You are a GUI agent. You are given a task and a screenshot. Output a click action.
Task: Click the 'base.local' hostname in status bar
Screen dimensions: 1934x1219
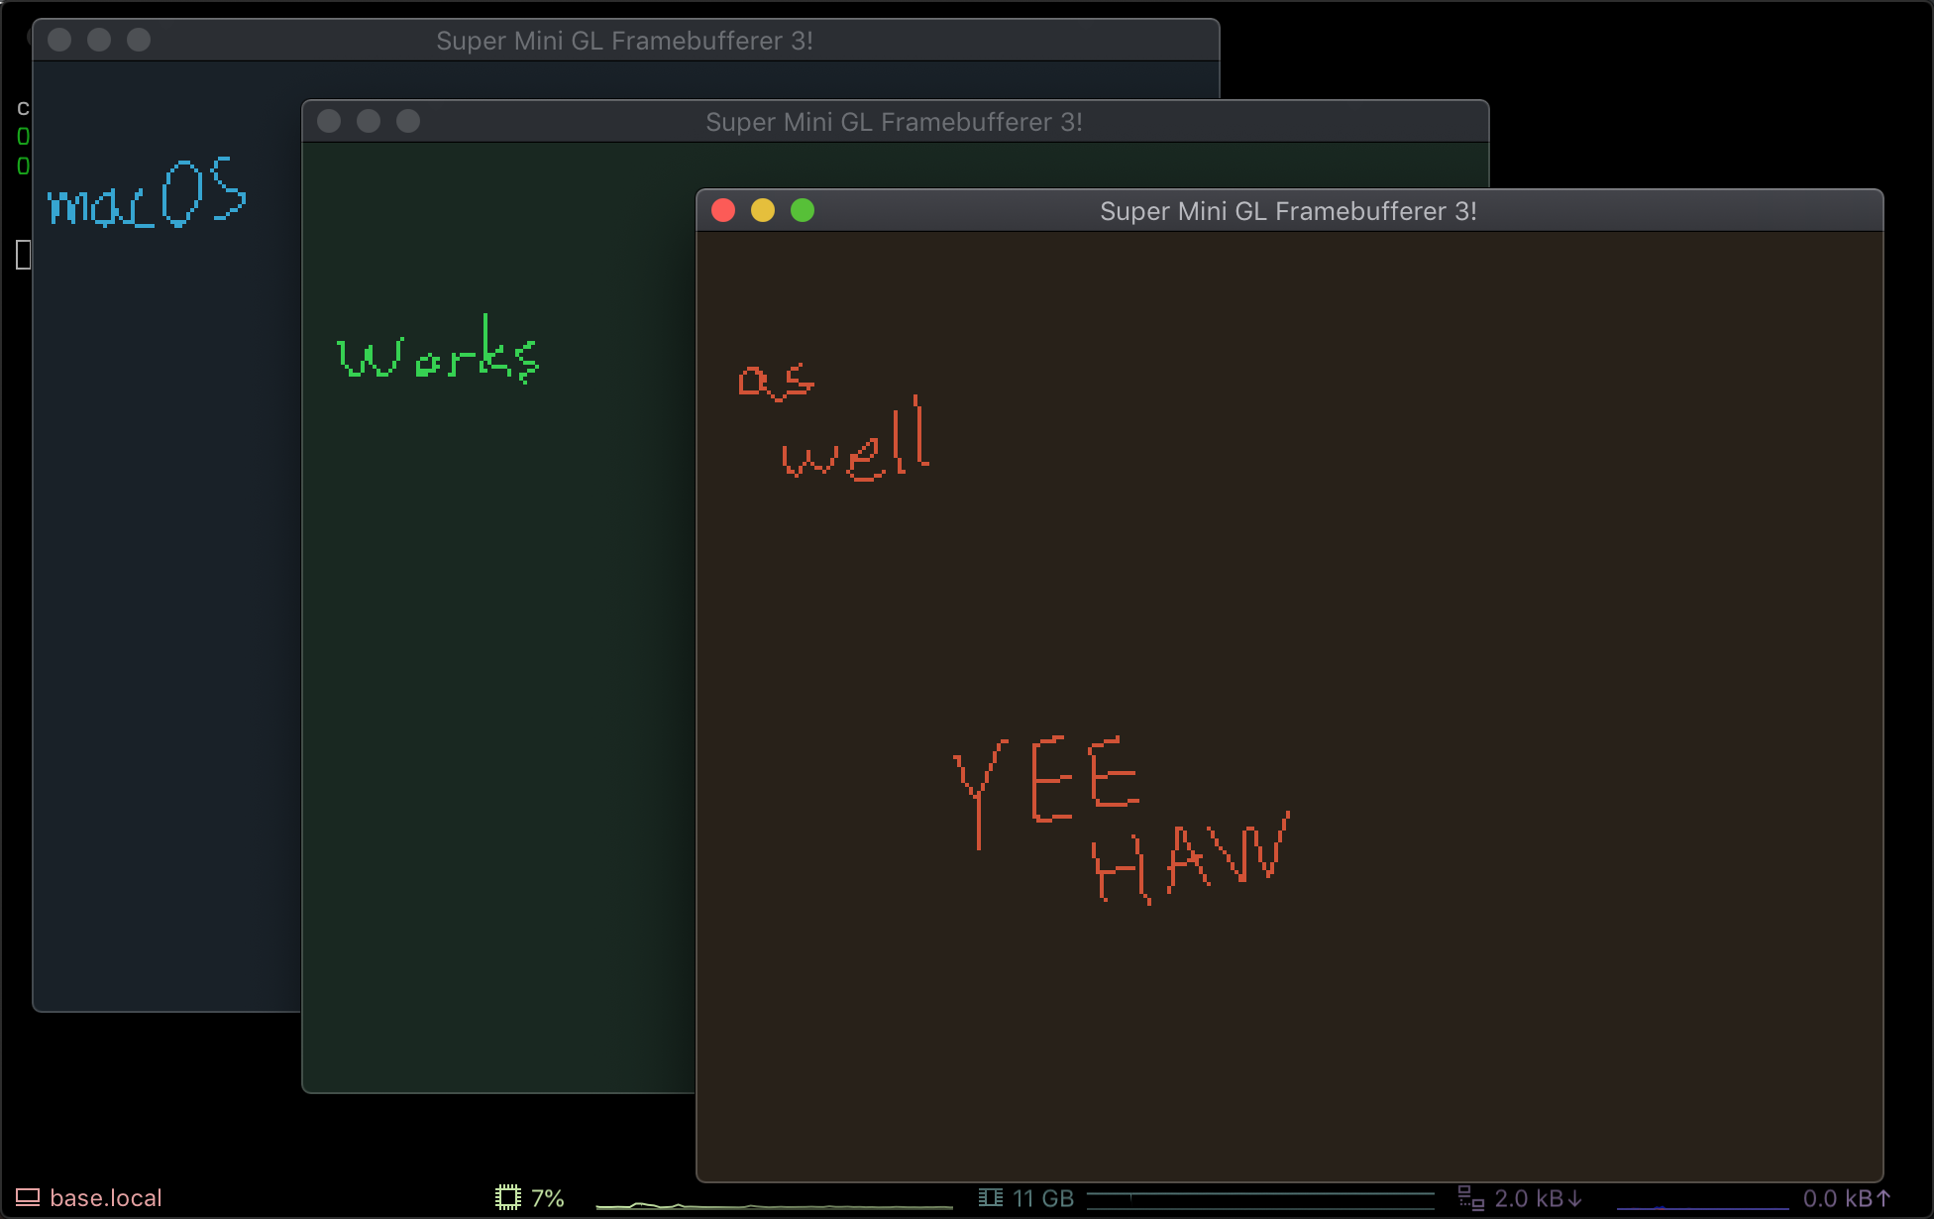pyautogui.click(x=106, y=1198)
